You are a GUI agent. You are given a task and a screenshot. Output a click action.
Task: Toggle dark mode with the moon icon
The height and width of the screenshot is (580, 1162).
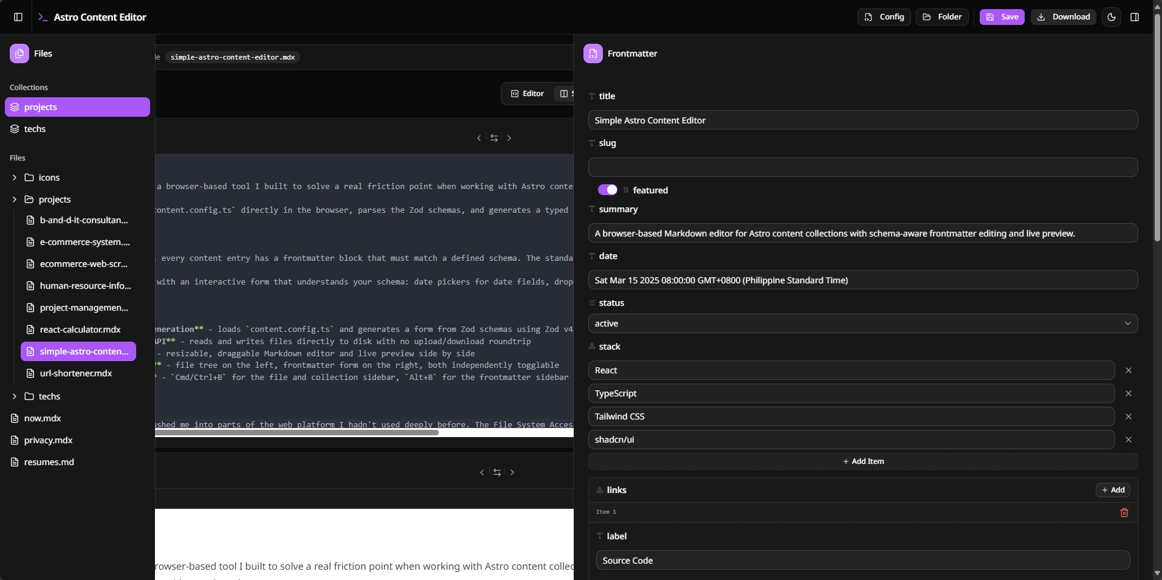pyautogui.click(x=1112, y=17)
